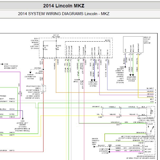Click the 'RUN/START' pin label in HUD module
The width and height of the screenshot is (160, 160).
click(138, 48)
